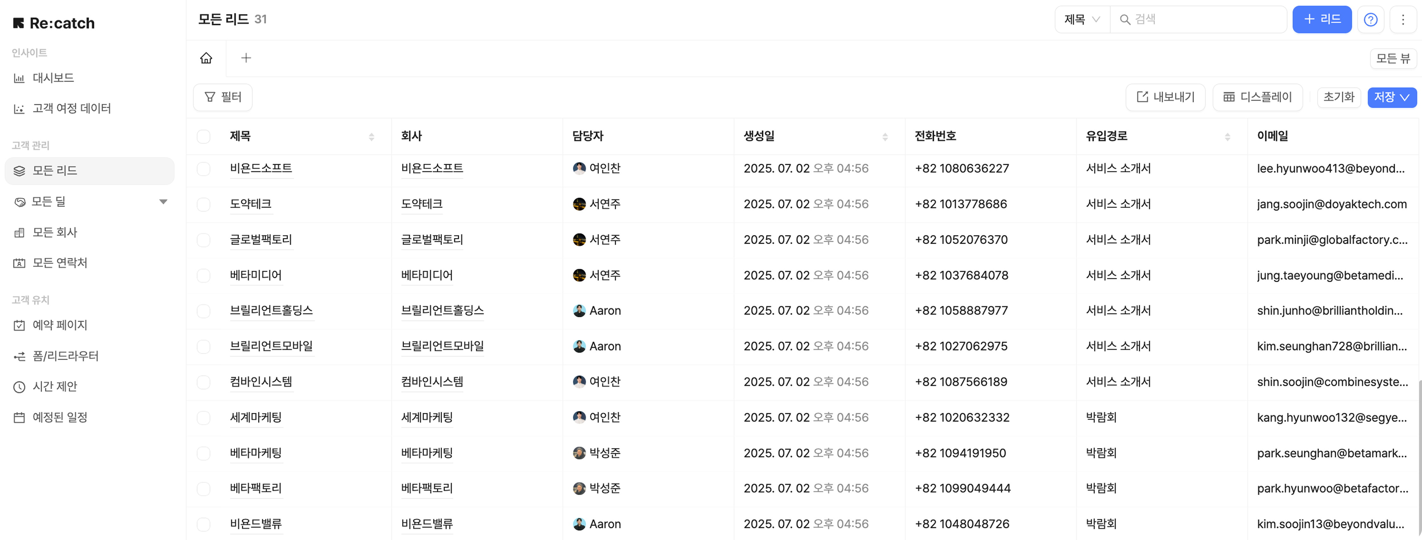
Task: Open the 저장 dropdown button
Action: click(x=1392, y=98)
